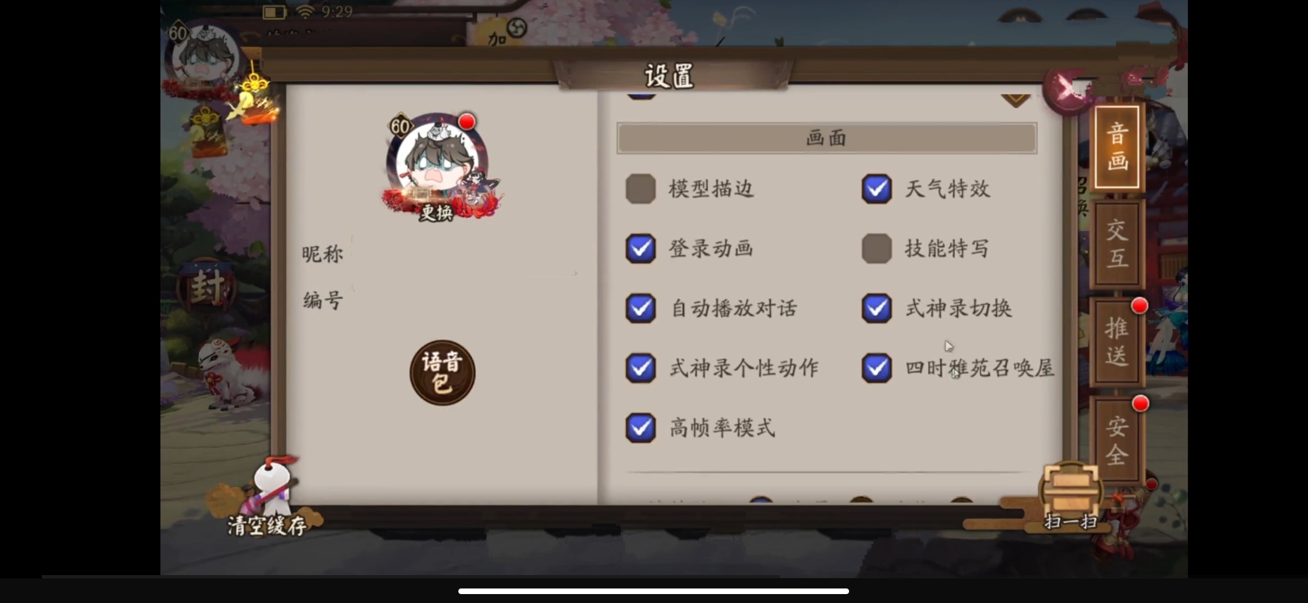Disable 高帧率模式 checkbox
The width and height of the screenshot is (1308, 603).
(x=641, y=428)
